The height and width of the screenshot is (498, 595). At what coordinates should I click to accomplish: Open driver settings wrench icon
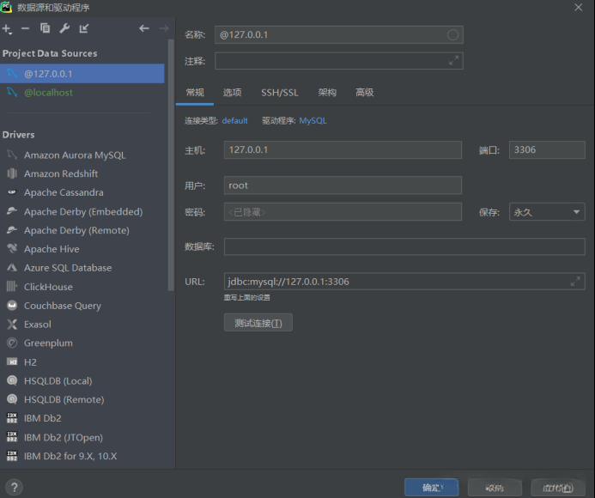pos(64,28)
